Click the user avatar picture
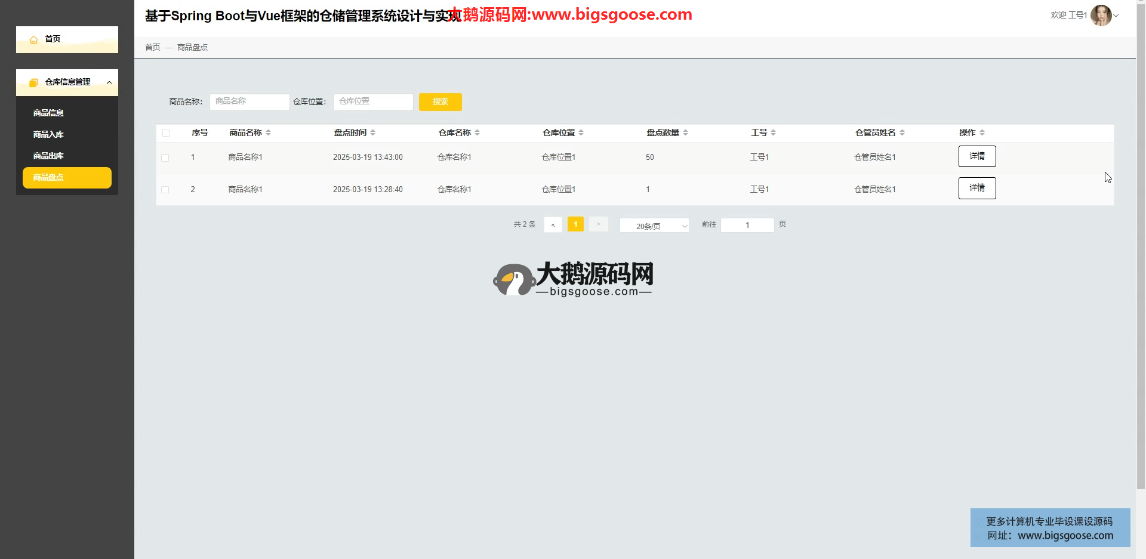This screenshot has width=1146, height=559. [x=1100, y=16]
